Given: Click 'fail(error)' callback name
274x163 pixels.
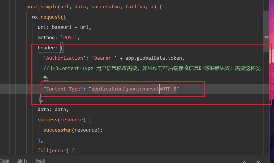Looking at the screenshot, I should click(x=53, y=150).
